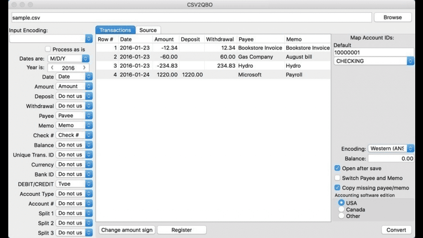Image resolution: width=423 pixels, height=238 pixels.
Task: Click the 2016-01-24 date cell
Action: click(136, 75)
